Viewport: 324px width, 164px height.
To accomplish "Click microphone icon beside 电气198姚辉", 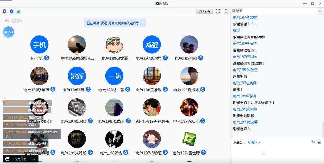I will pos(88,90).
